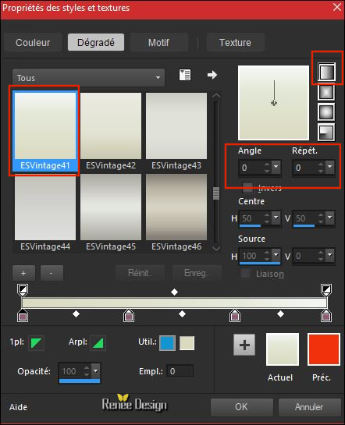Click the Annuler button

point(309,407)
